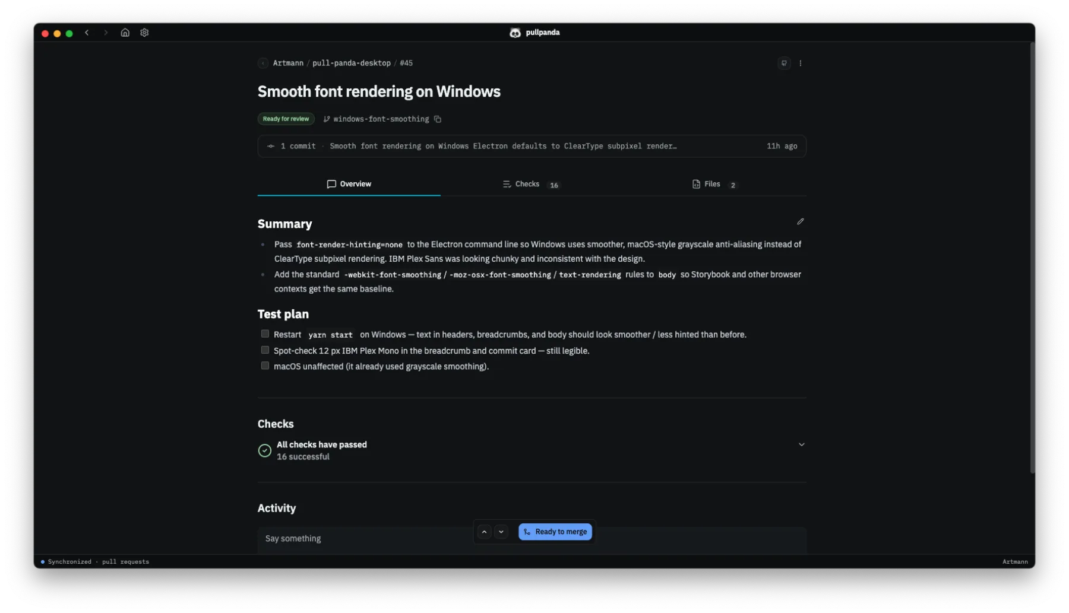Screen dimensions: 1069x613
Task: Click the #45 pull request number
Action: pyautogui.click(x=406, y=63)
